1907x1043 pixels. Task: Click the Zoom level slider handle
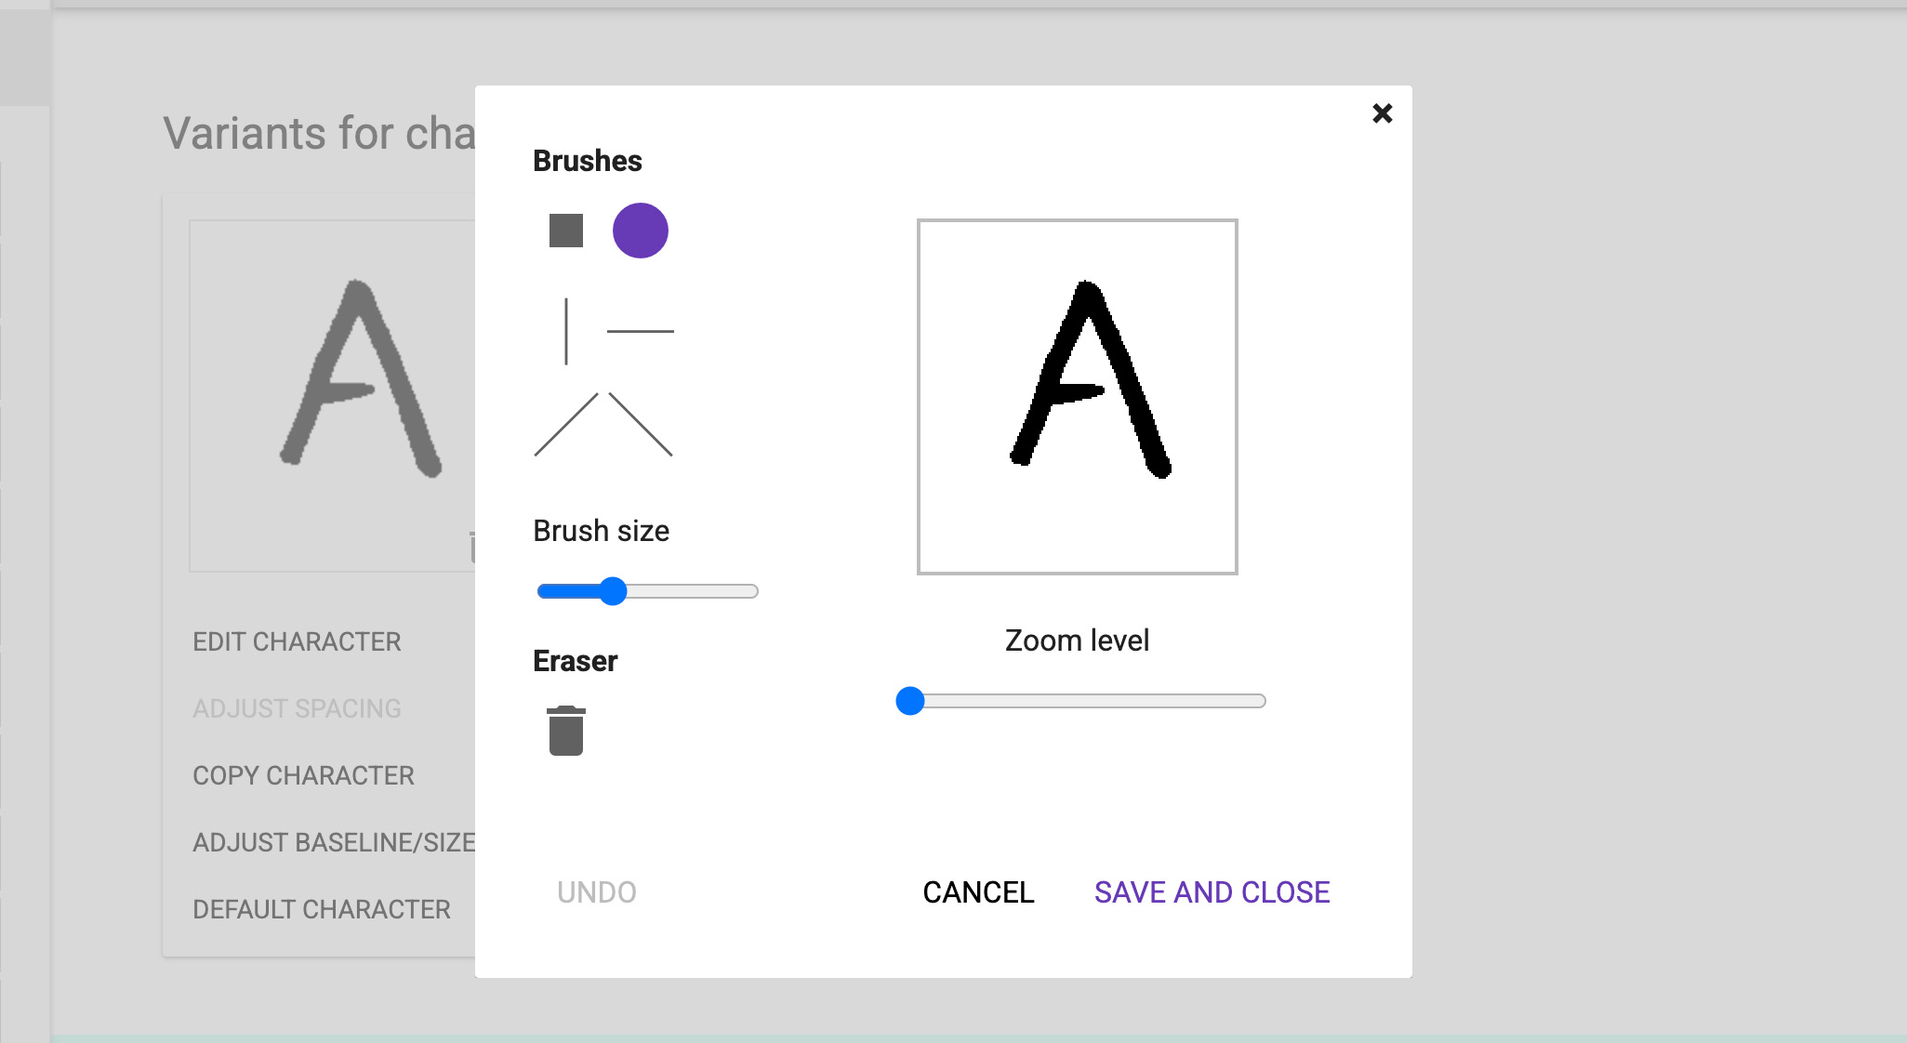[x=910, y=701]
